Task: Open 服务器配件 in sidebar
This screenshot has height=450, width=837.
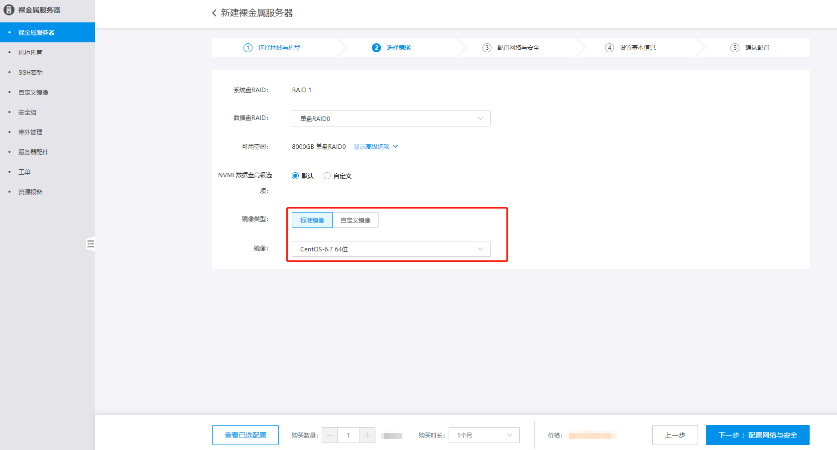Action: coord(47,152)
